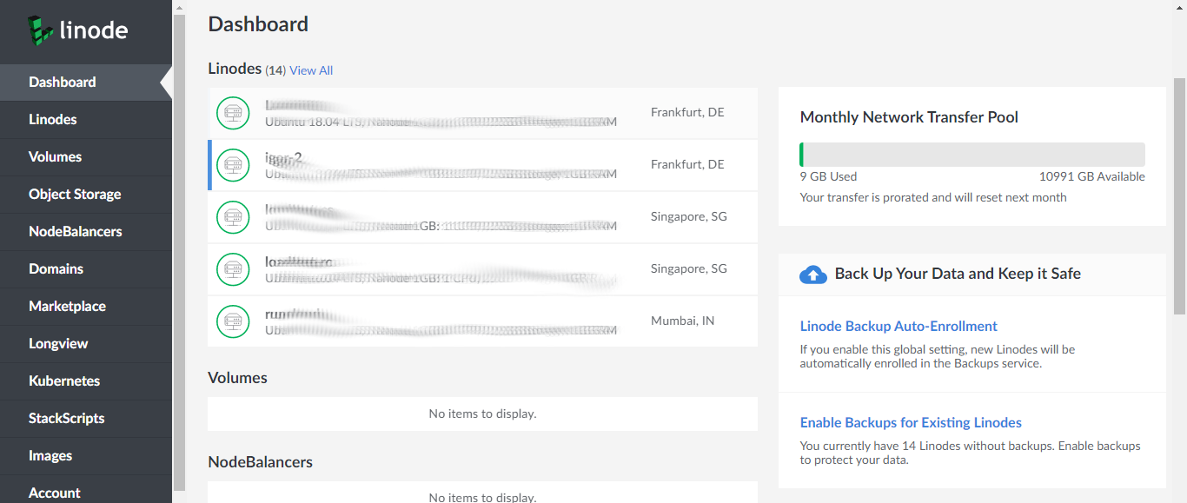
Task: Navigate to Domains page
Action: [x=56, y=269]
